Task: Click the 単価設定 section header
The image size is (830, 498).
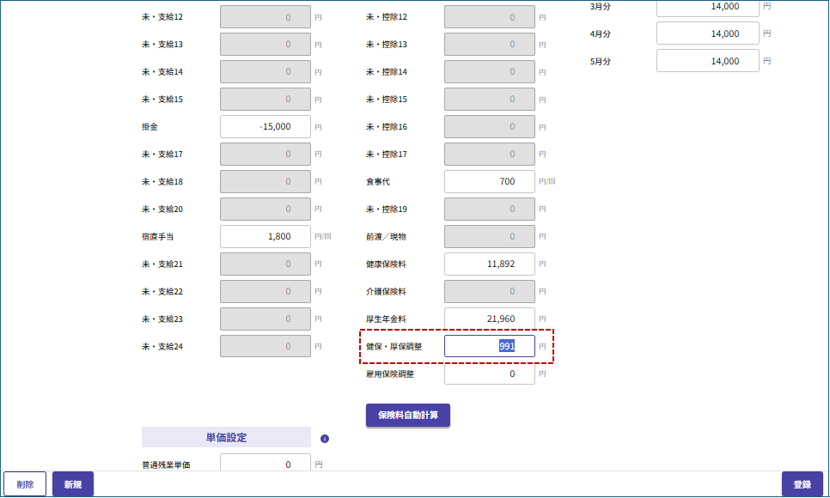Action: tap(226, 438)
